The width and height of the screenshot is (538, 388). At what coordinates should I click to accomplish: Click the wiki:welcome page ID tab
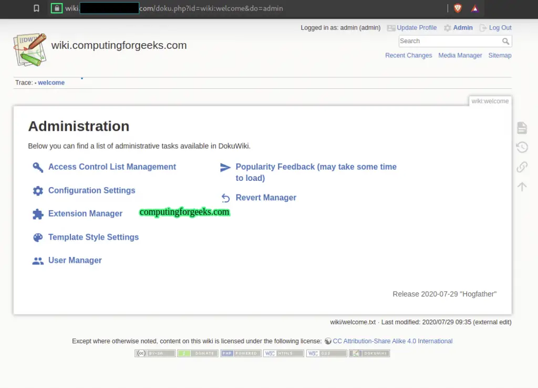click(490, 101)
